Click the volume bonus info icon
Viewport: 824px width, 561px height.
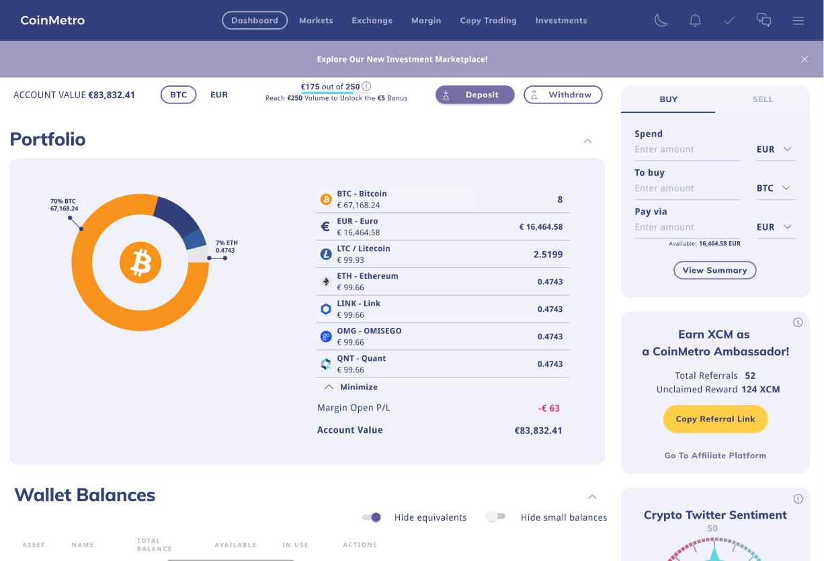[x=367, y=86]
